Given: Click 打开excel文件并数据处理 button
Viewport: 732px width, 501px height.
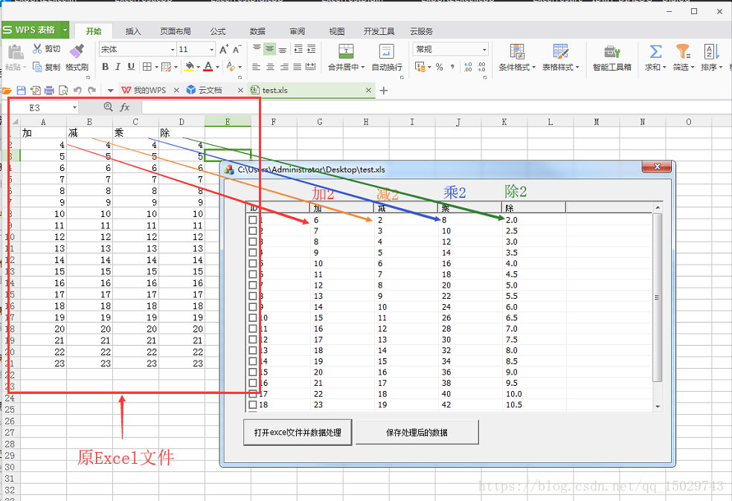Looking at the screenshot, I should pyautogui.click(x=298, y=433).
